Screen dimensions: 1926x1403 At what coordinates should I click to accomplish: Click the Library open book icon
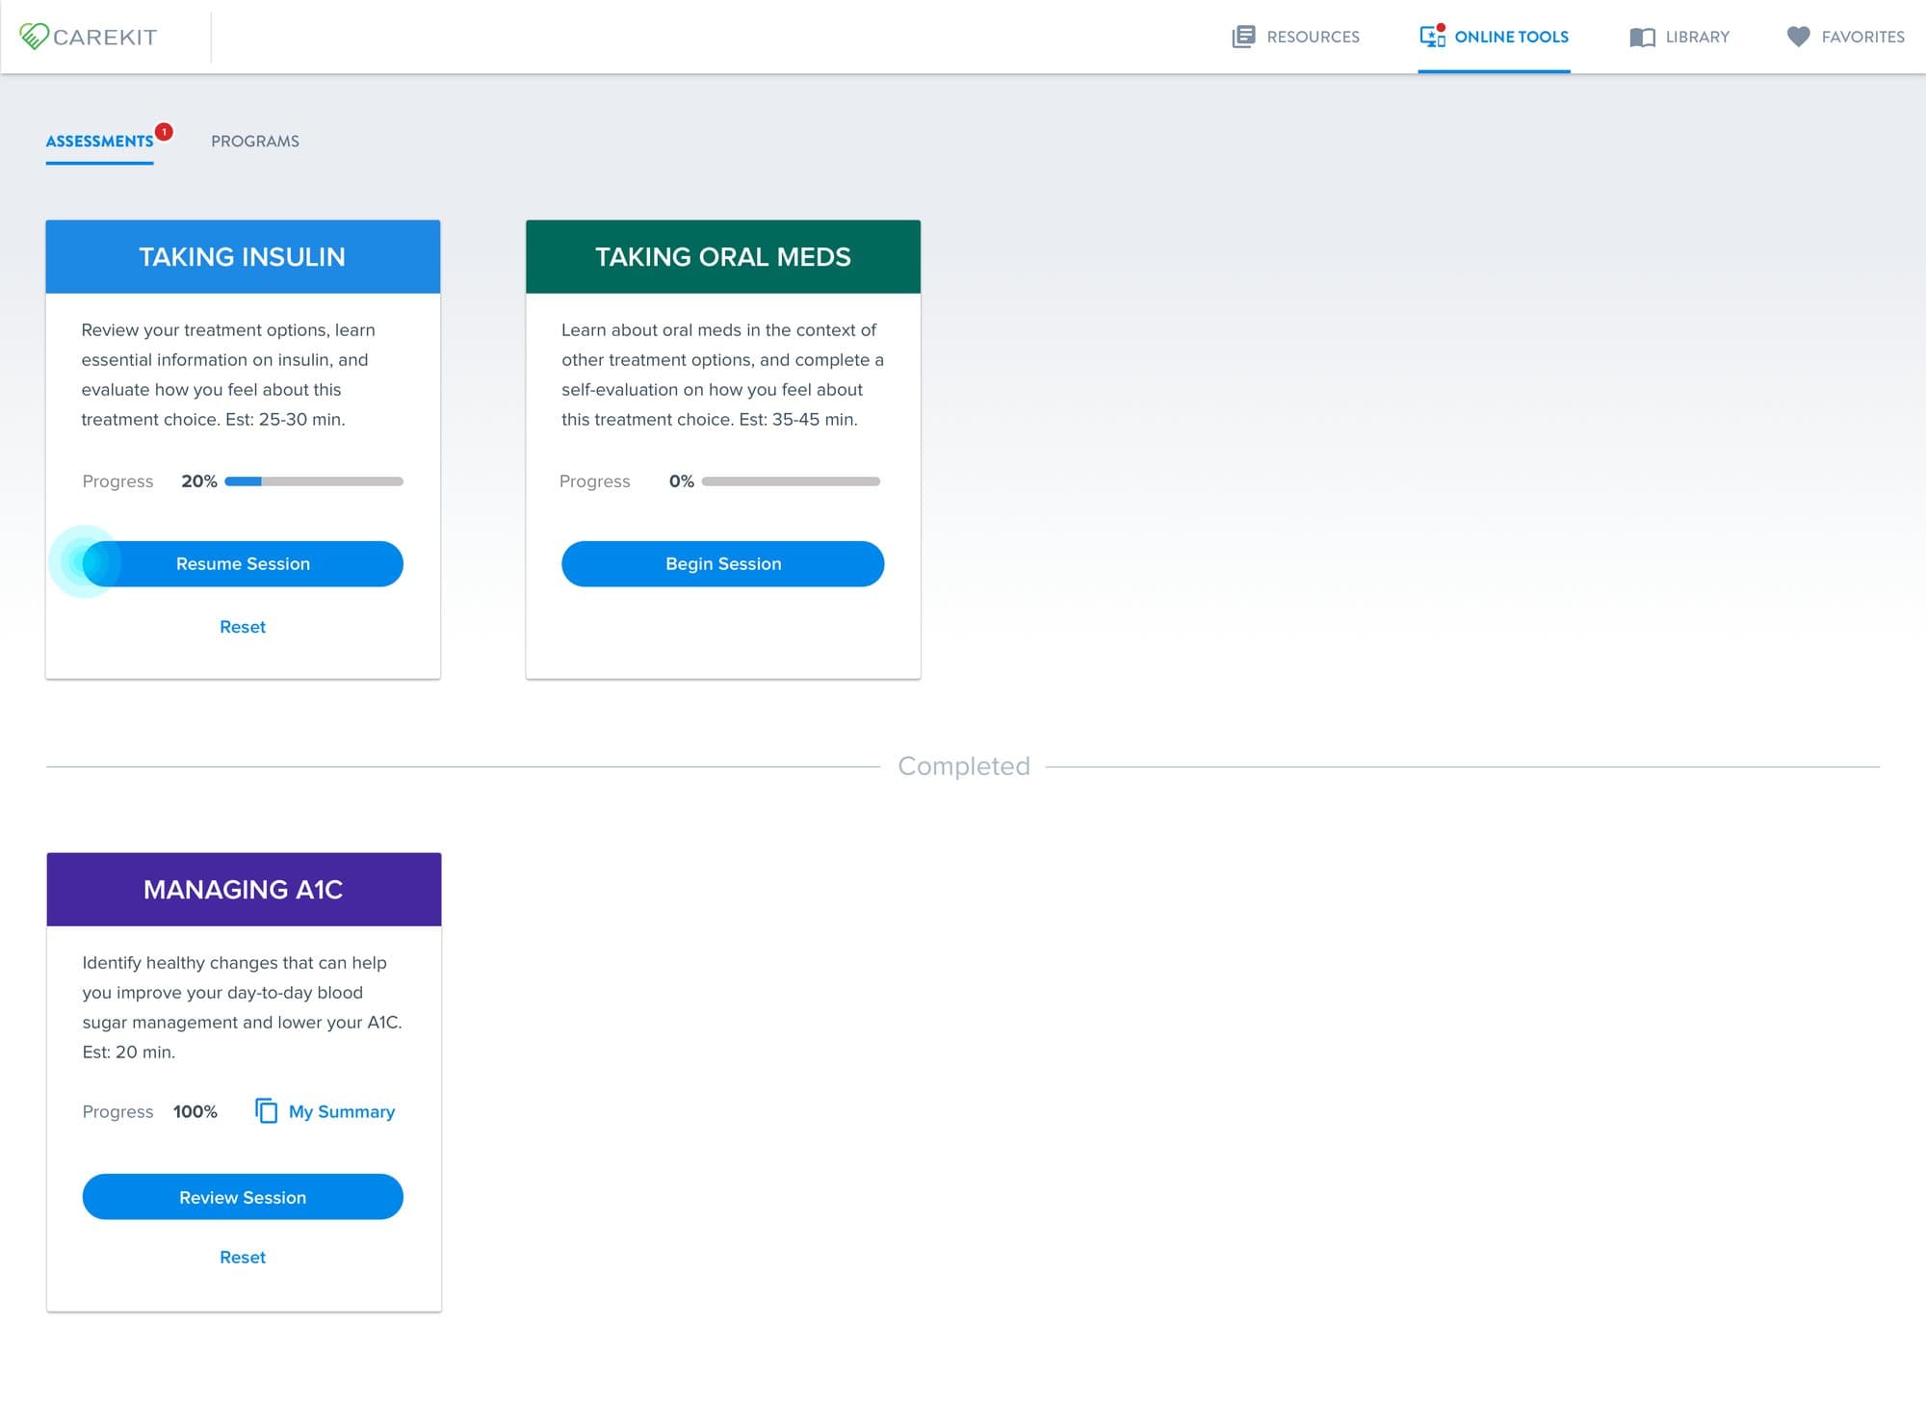[1642, 38]
